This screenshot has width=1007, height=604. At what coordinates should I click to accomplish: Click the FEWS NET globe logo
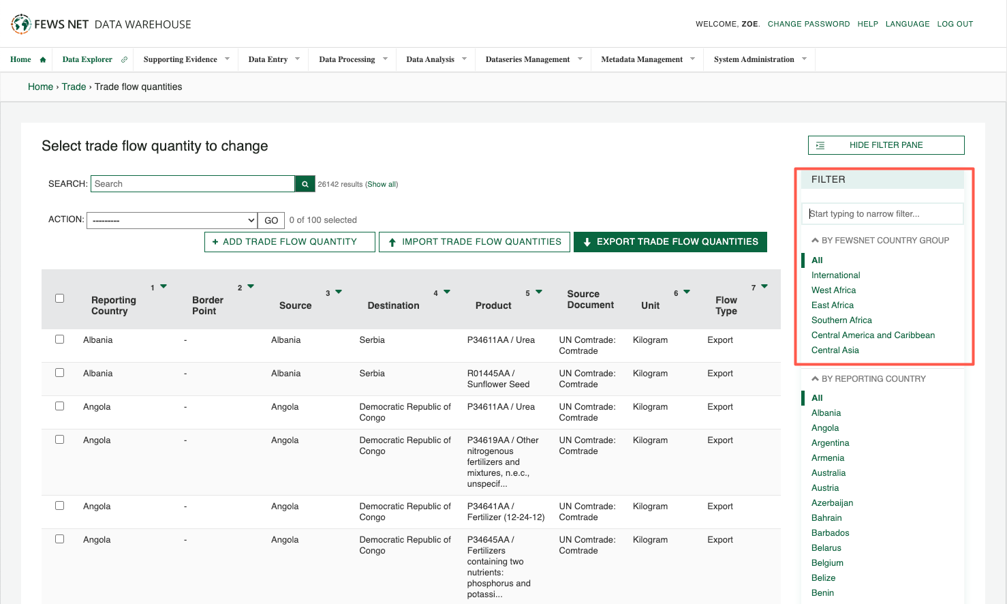click(x=20, y=23)
